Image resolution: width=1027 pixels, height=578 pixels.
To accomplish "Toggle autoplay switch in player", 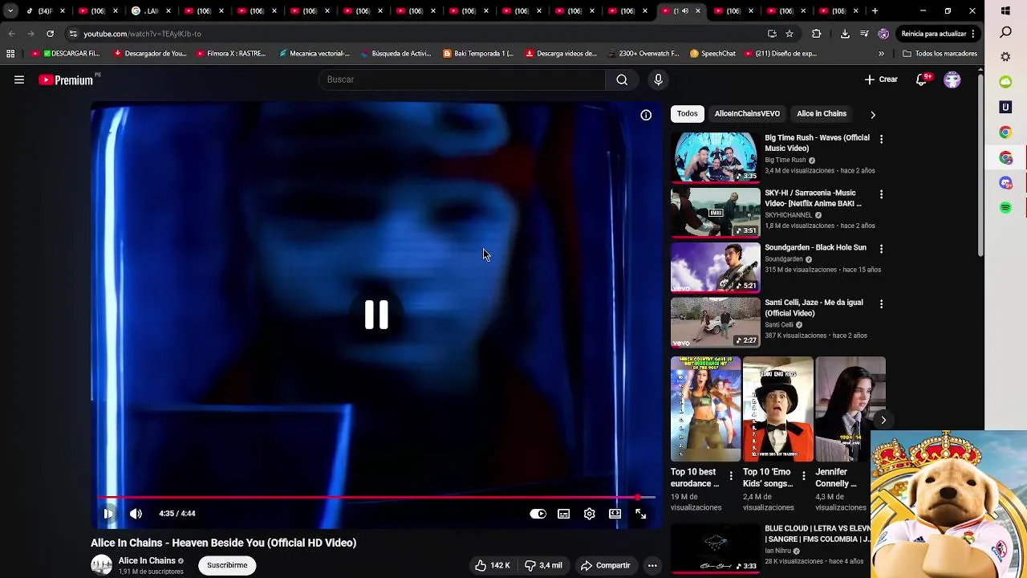I will [x=538, y=514].
